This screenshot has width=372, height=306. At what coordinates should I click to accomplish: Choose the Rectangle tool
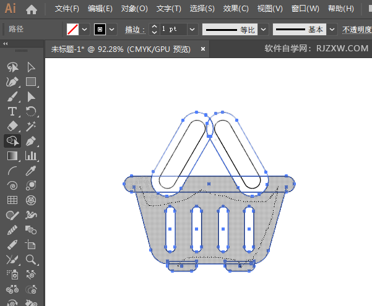click(x=30, y=82)
